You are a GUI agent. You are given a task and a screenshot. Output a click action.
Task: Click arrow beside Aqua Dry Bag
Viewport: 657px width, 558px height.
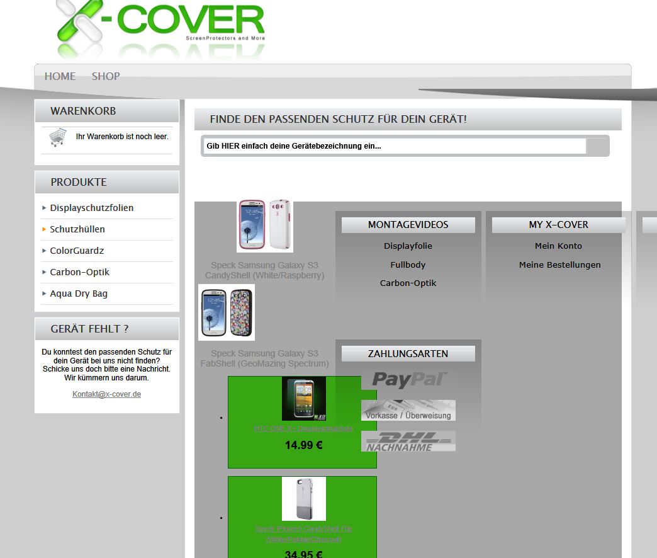[44, 293]
